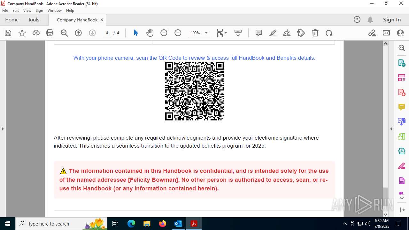Open the search magnifier in right pane
The height and width of the screenshot is (230, 409).
click(402, 48)
